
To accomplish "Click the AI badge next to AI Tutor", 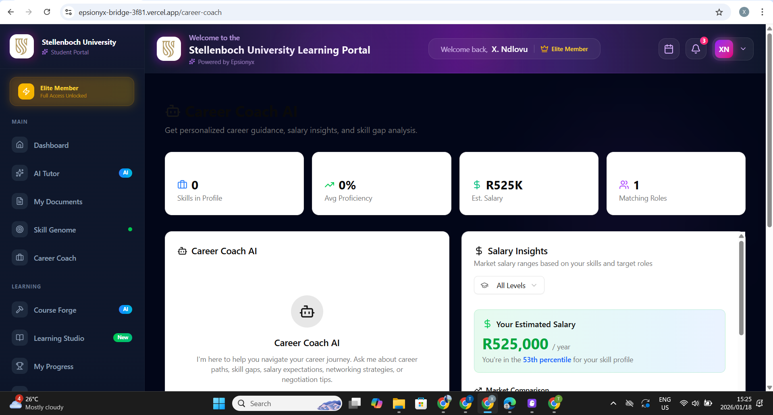I will (125, 173).
